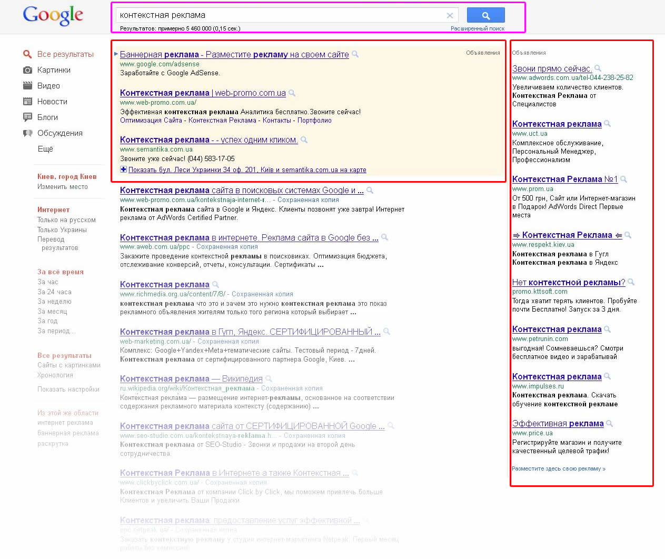This screenshot has height=559, width=665.
Task: Expand the plus icon for Леси Украинки map address
Action: tap(123, 169)
